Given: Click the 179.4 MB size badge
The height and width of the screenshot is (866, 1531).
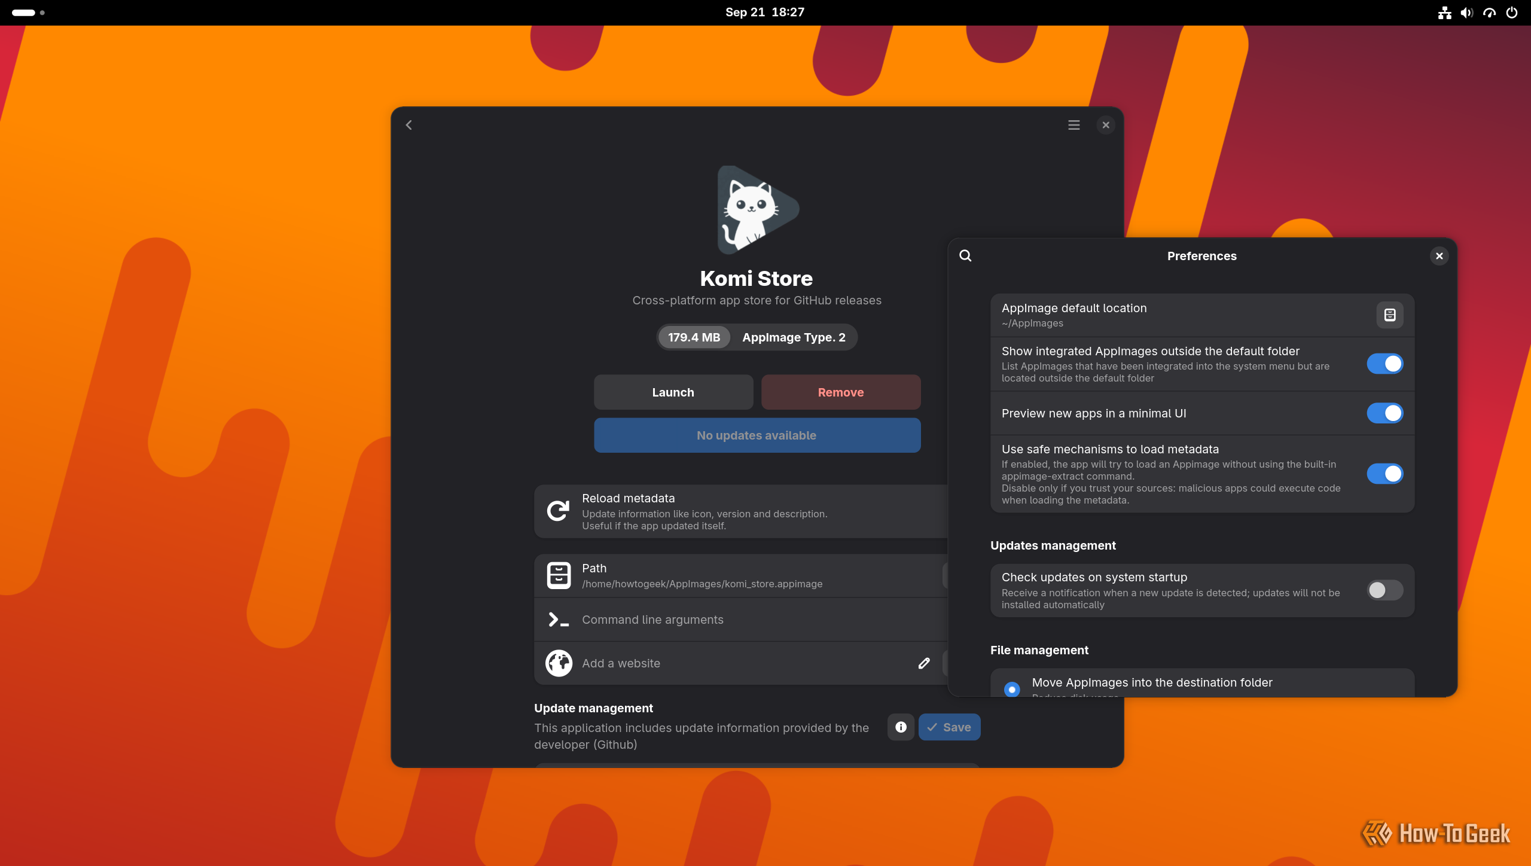Looking at the screenshot, I should pos(694,337).
